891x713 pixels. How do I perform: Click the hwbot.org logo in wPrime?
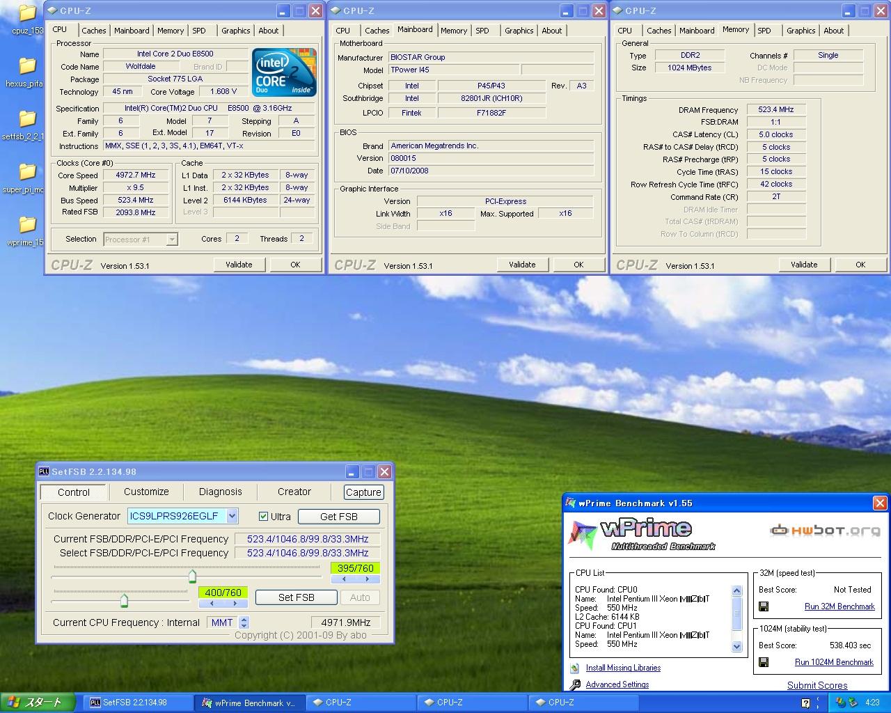click(825, 531)
